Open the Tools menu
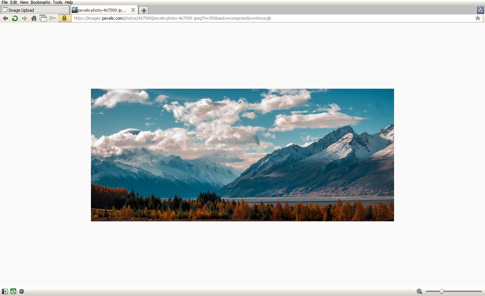 [x=58, y=2]
